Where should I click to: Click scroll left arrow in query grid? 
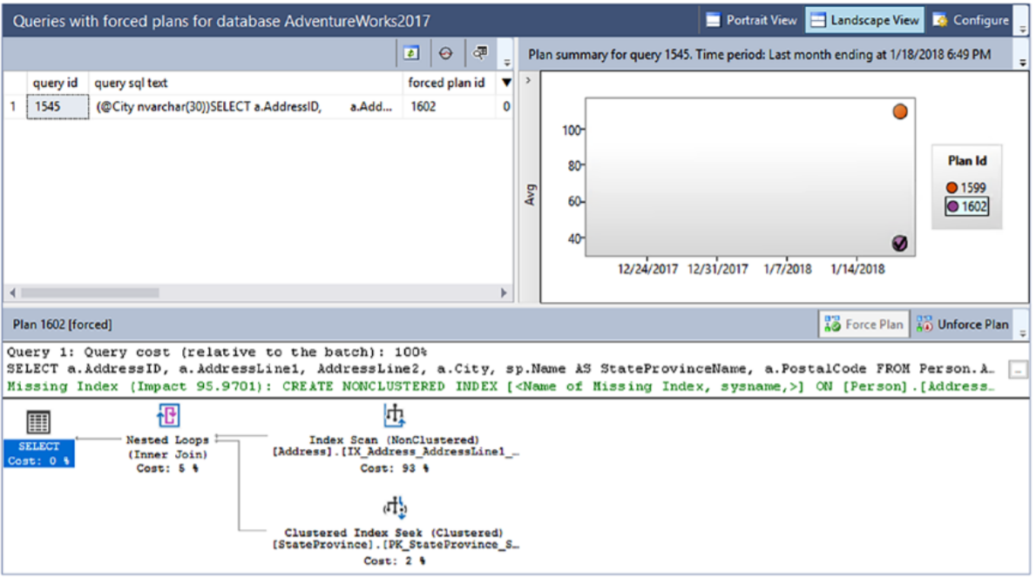12,292
